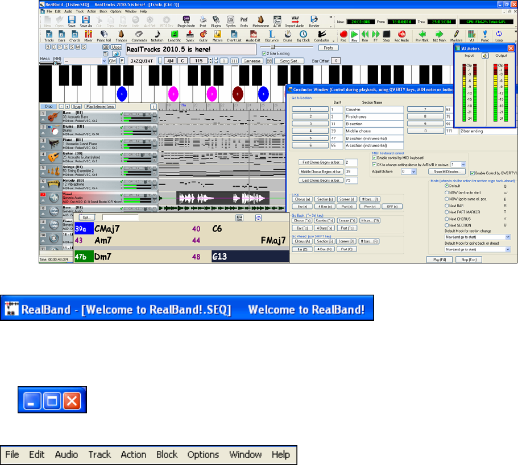Toggle the 2 Bar Ending checkbox
Screen dimensions: 518x465
point(264,53)
